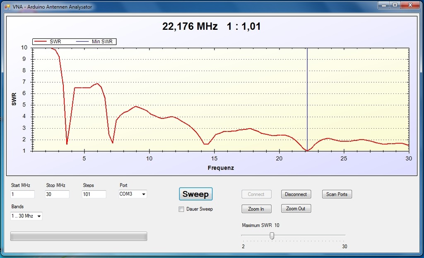Click the Zoom Out button
This screenshot has height=258, width=424.
296,209
